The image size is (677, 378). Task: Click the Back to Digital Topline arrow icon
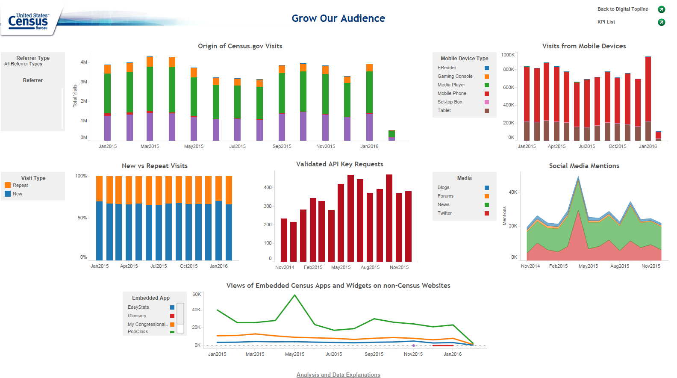tap(661, 9)
